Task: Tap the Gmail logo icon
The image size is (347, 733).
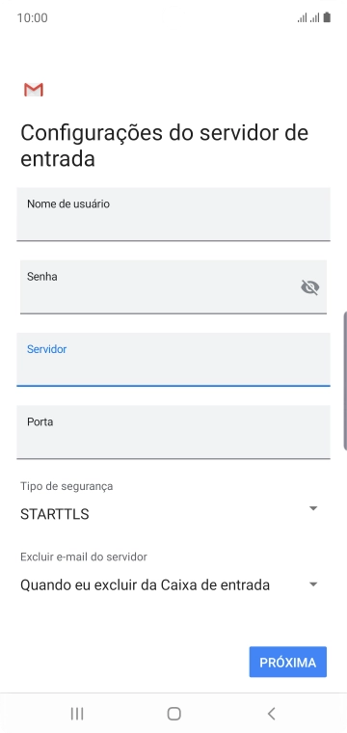Action: 34,90
